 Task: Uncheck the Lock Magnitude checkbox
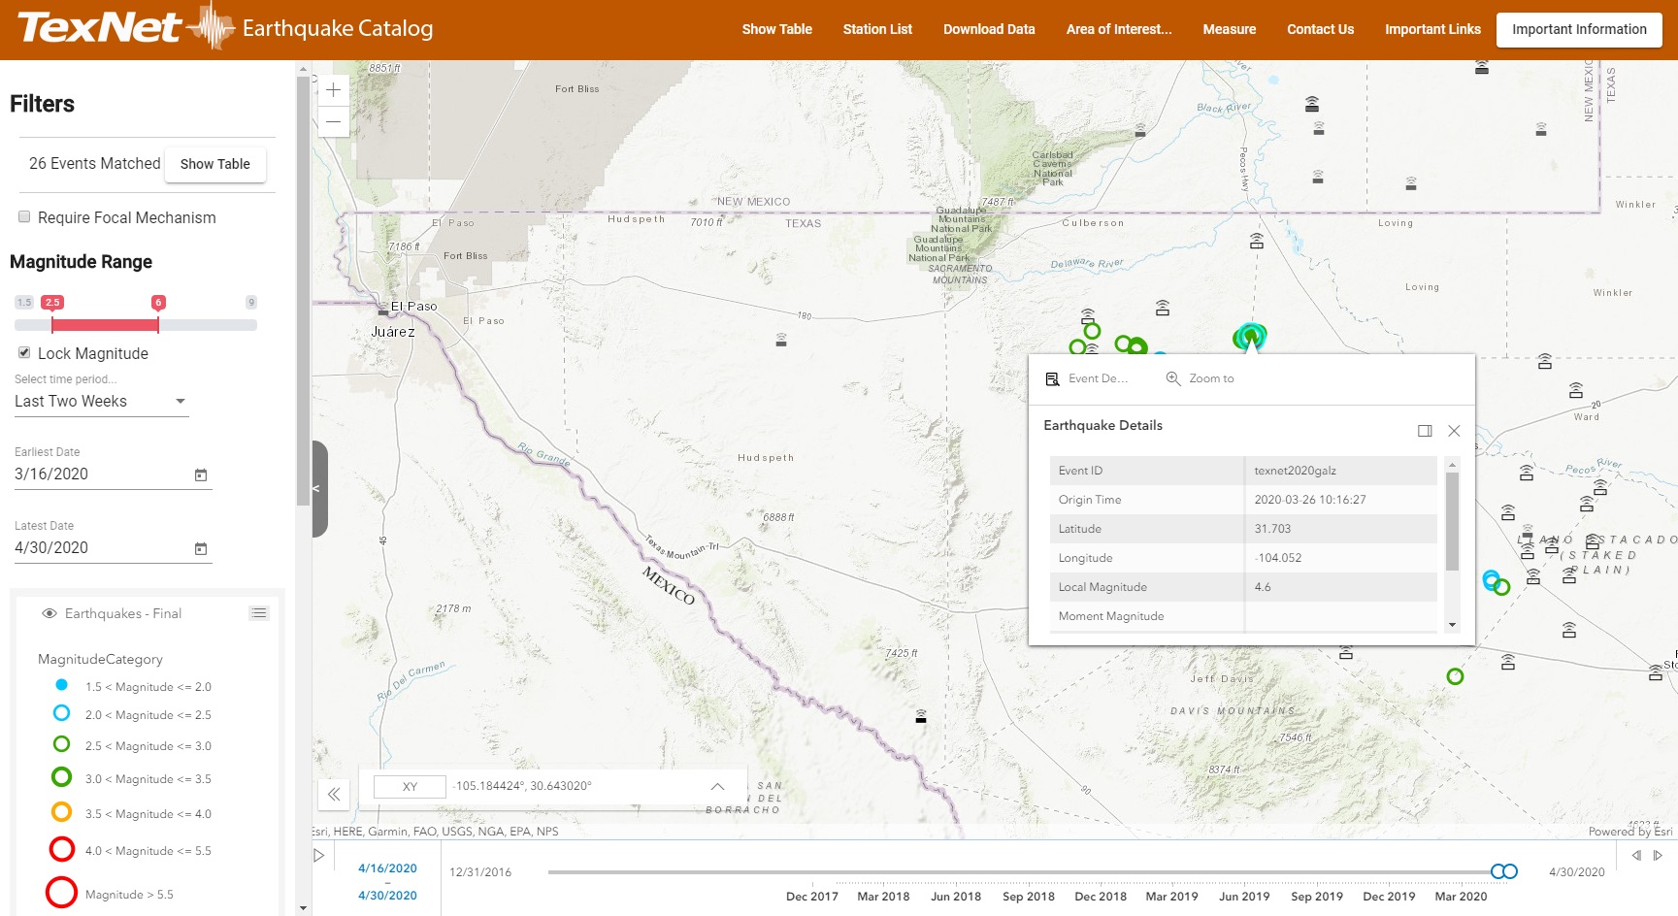point(24,353)
